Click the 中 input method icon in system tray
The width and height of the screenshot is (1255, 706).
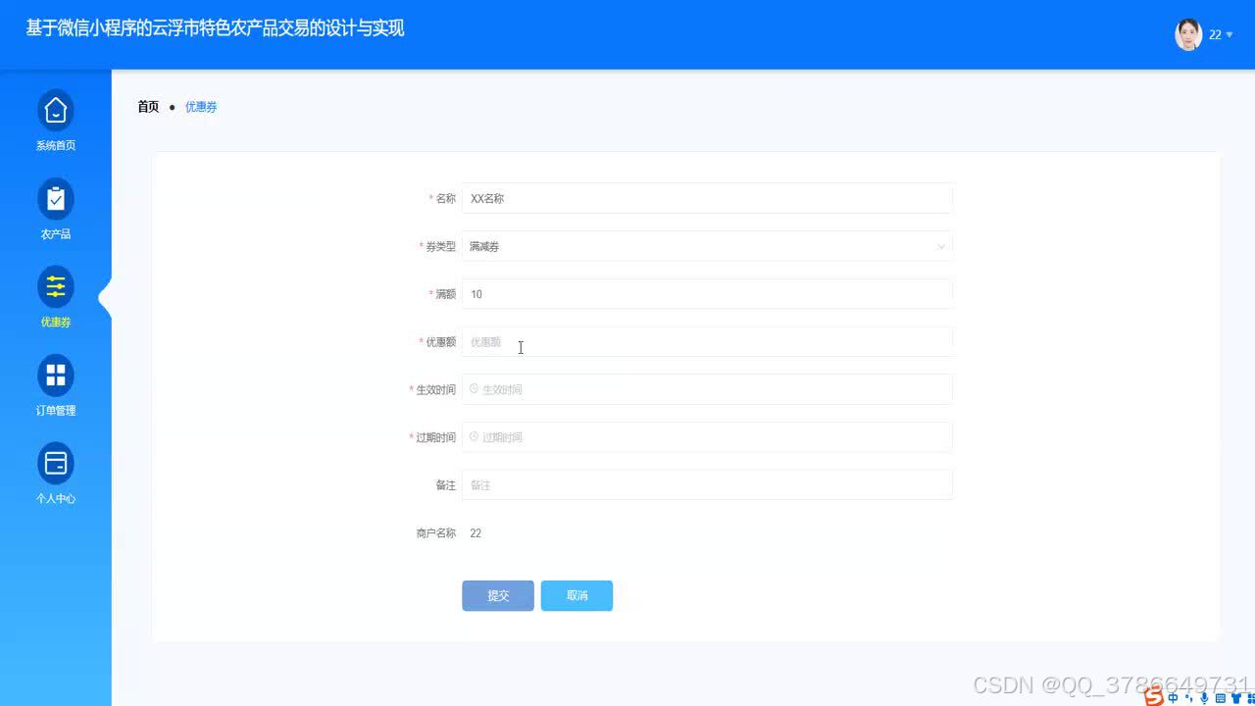tap(1173, 698)
